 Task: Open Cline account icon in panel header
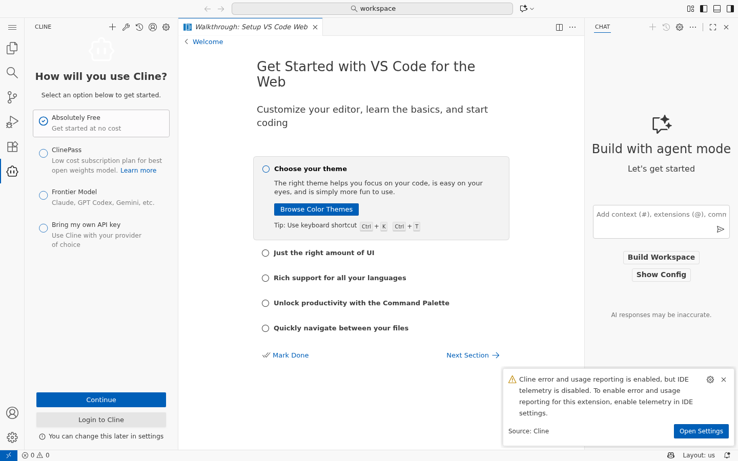point(153,27)
